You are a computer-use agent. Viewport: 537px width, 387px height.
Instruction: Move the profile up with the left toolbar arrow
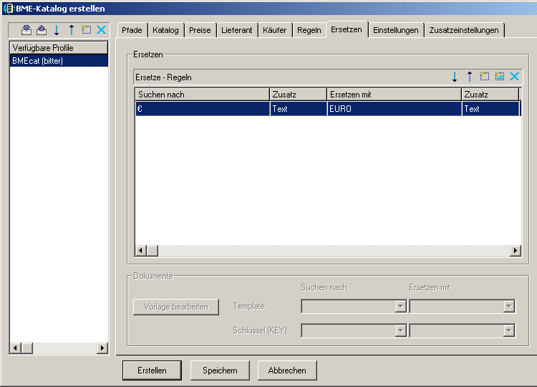coord(71,30)
